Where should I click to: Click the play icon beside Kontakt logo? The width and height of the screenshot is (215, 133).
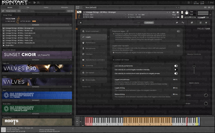35,2
